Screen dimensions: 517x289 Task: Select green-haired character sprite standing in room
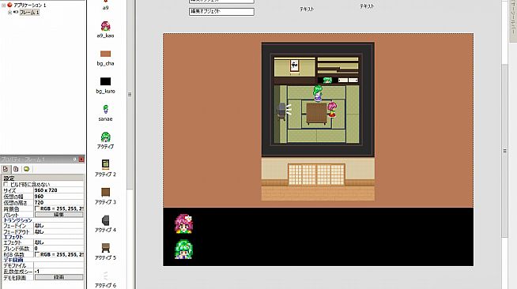tap(318, 93)
